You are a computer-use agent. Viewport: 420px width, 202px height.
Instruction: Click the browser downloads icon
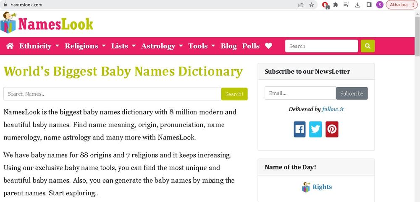pyautogui.click(x=358, y=5)
